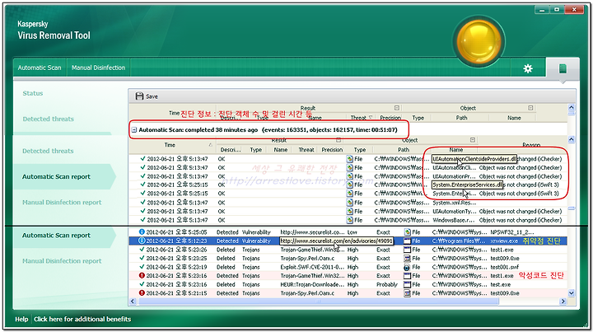Click the HEUR:Trojan-Downloade threat name
Image resolution: width=593 pixels, height=332 pixels.
(x=312, y=284)
